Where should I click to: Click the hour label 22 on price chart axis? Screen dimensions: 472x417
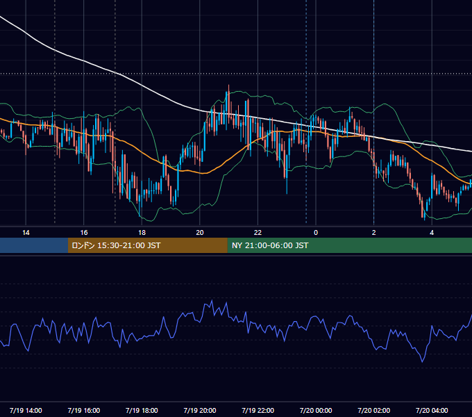[x=258, y=233]
